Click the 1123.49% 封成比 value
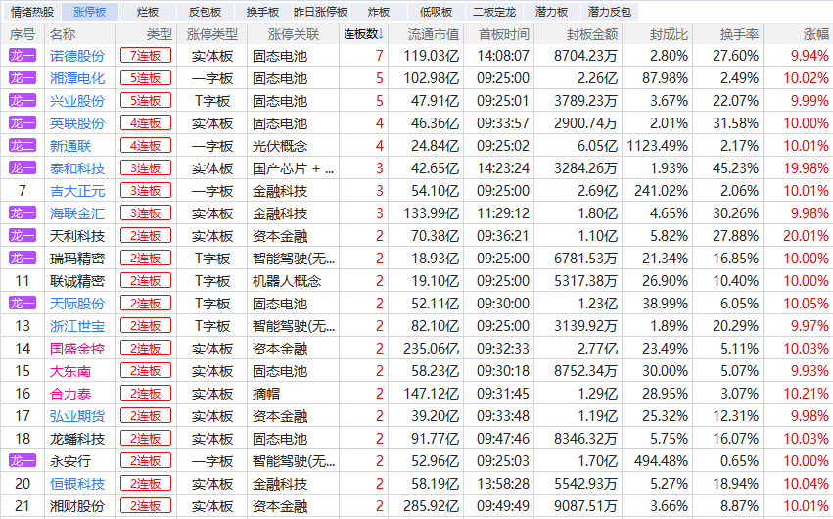Screen dimensions: 833x519 [x=657, y=146]
